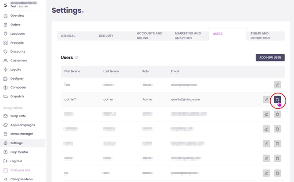Image resolution: width=294 pixels, height=182 pixels.
Task: Open the Dispatch page
Action: tap(17, 96)
